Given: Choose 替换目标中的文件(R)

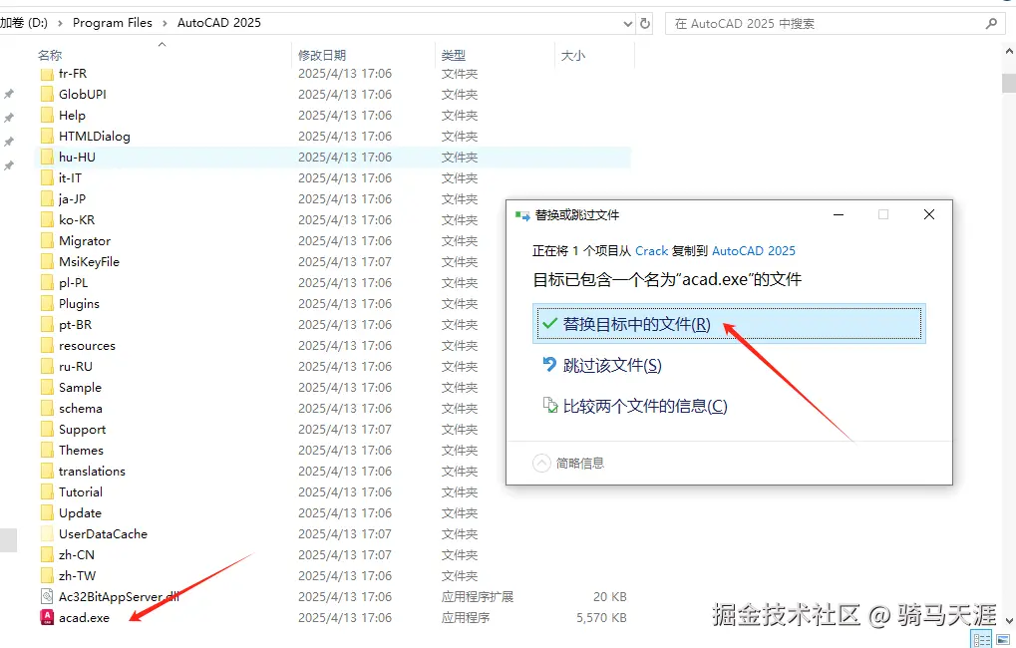Looking at the screenshot, I should click(x=729, y=323).
